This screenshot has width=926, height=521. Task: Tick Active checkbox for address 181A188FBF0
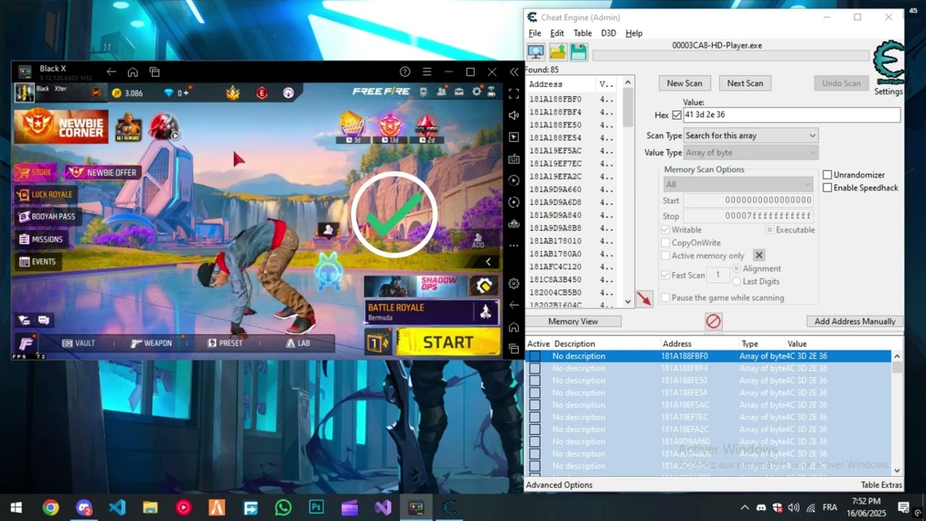coord(535,356)
